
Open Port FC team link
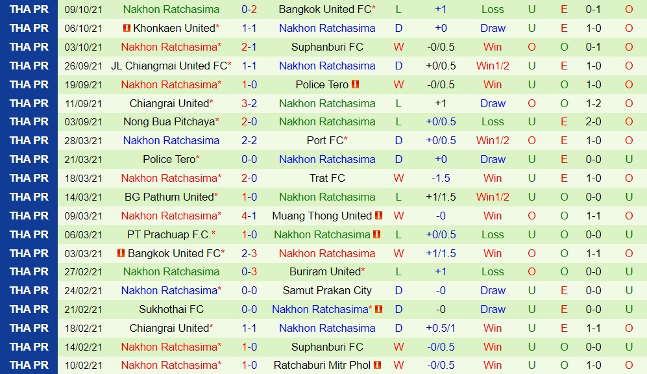pos(325,140)
